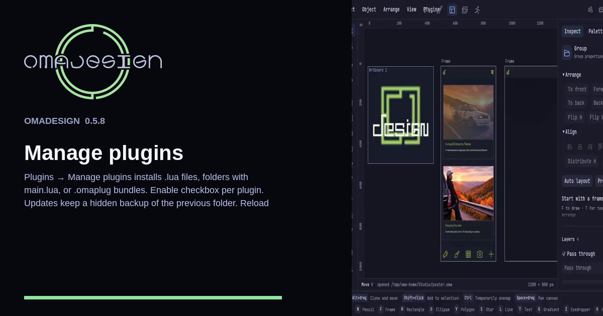This screenshot has height=316, width=603.
Task: Click the first Frame label above the canvas
Action: point(446,61)
